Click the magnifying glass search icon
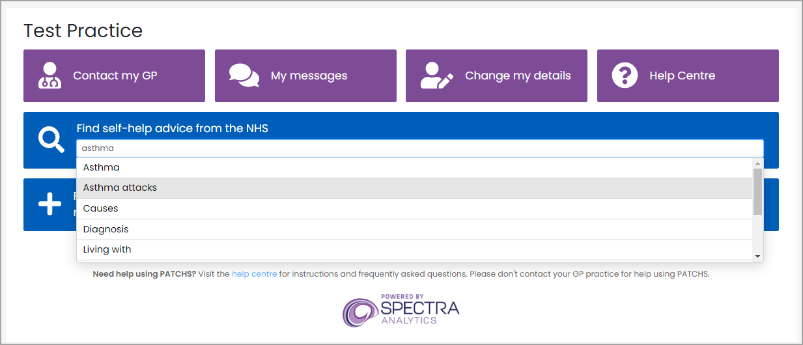This screenshot has width=803, height=345. 51,140
